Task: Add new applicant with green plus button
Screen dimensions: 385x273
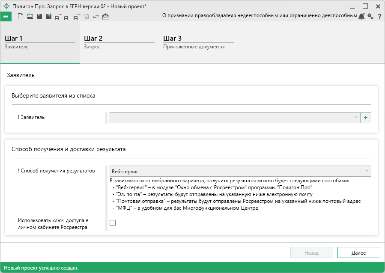Action: [366, 117]
